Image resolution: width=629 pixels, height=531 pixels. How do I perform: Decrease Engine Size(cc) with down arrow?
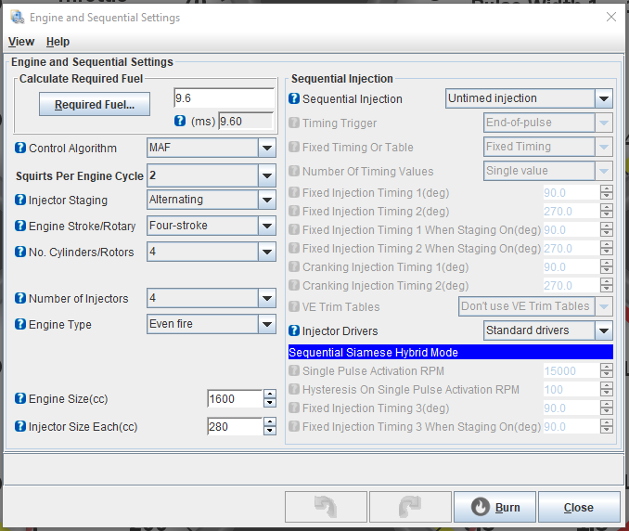coord(270,403)
